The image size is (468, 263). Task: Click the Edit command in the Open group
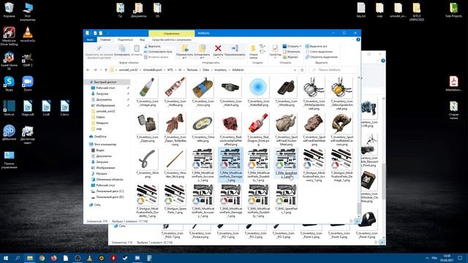pos(291,52)
